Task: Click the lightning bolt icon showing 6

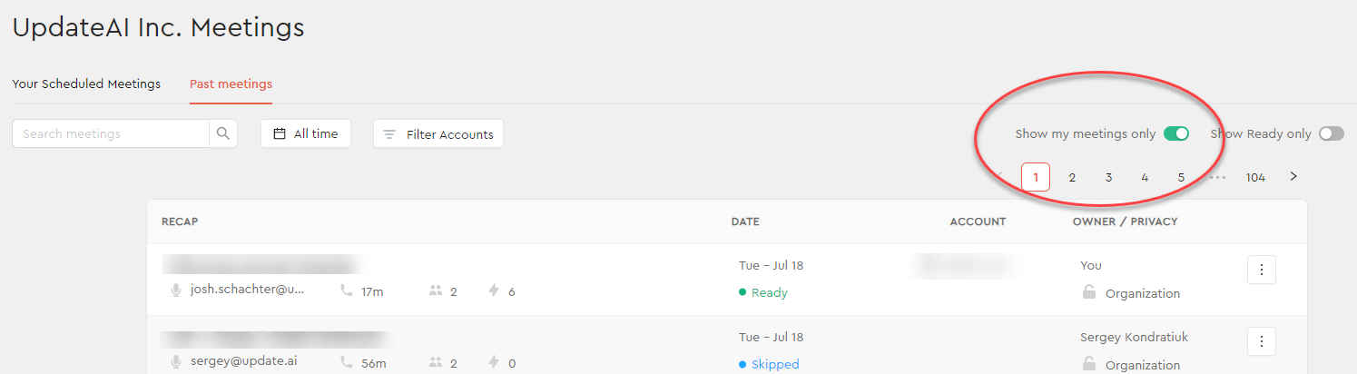Action: click(x=495, y=291)
